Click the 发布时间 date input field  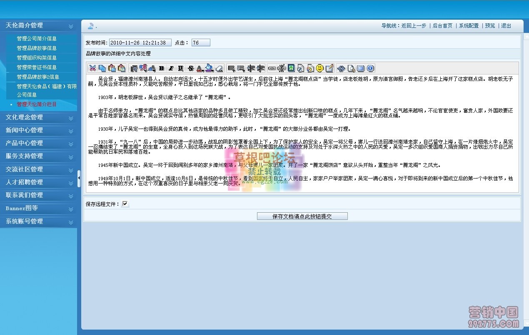click(x=140, y=43)
